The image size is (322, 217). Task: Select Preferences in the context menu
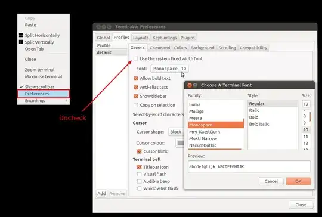[x=44, y=94]
